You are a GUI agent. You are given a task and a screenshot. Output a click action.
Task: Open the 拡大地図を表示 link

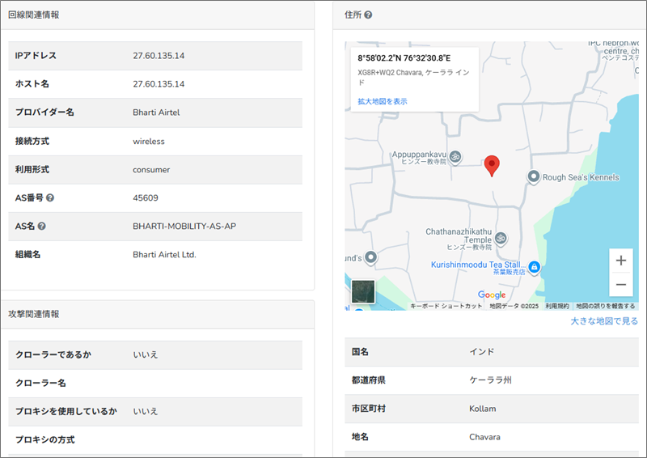[382, 101]
